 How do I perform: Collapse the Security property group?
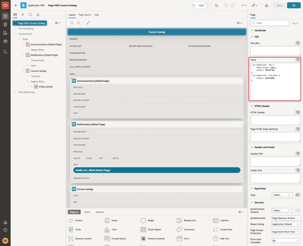pos(252,202)
